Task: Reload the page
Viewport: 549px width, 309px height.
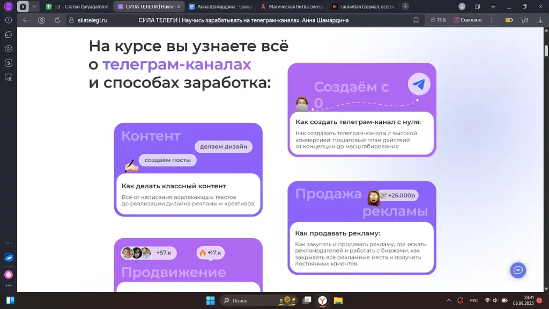Action: 57,20
